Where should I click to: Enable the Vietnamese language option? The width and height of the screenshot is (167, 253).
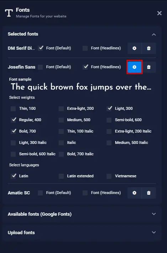tap(109, 176)
